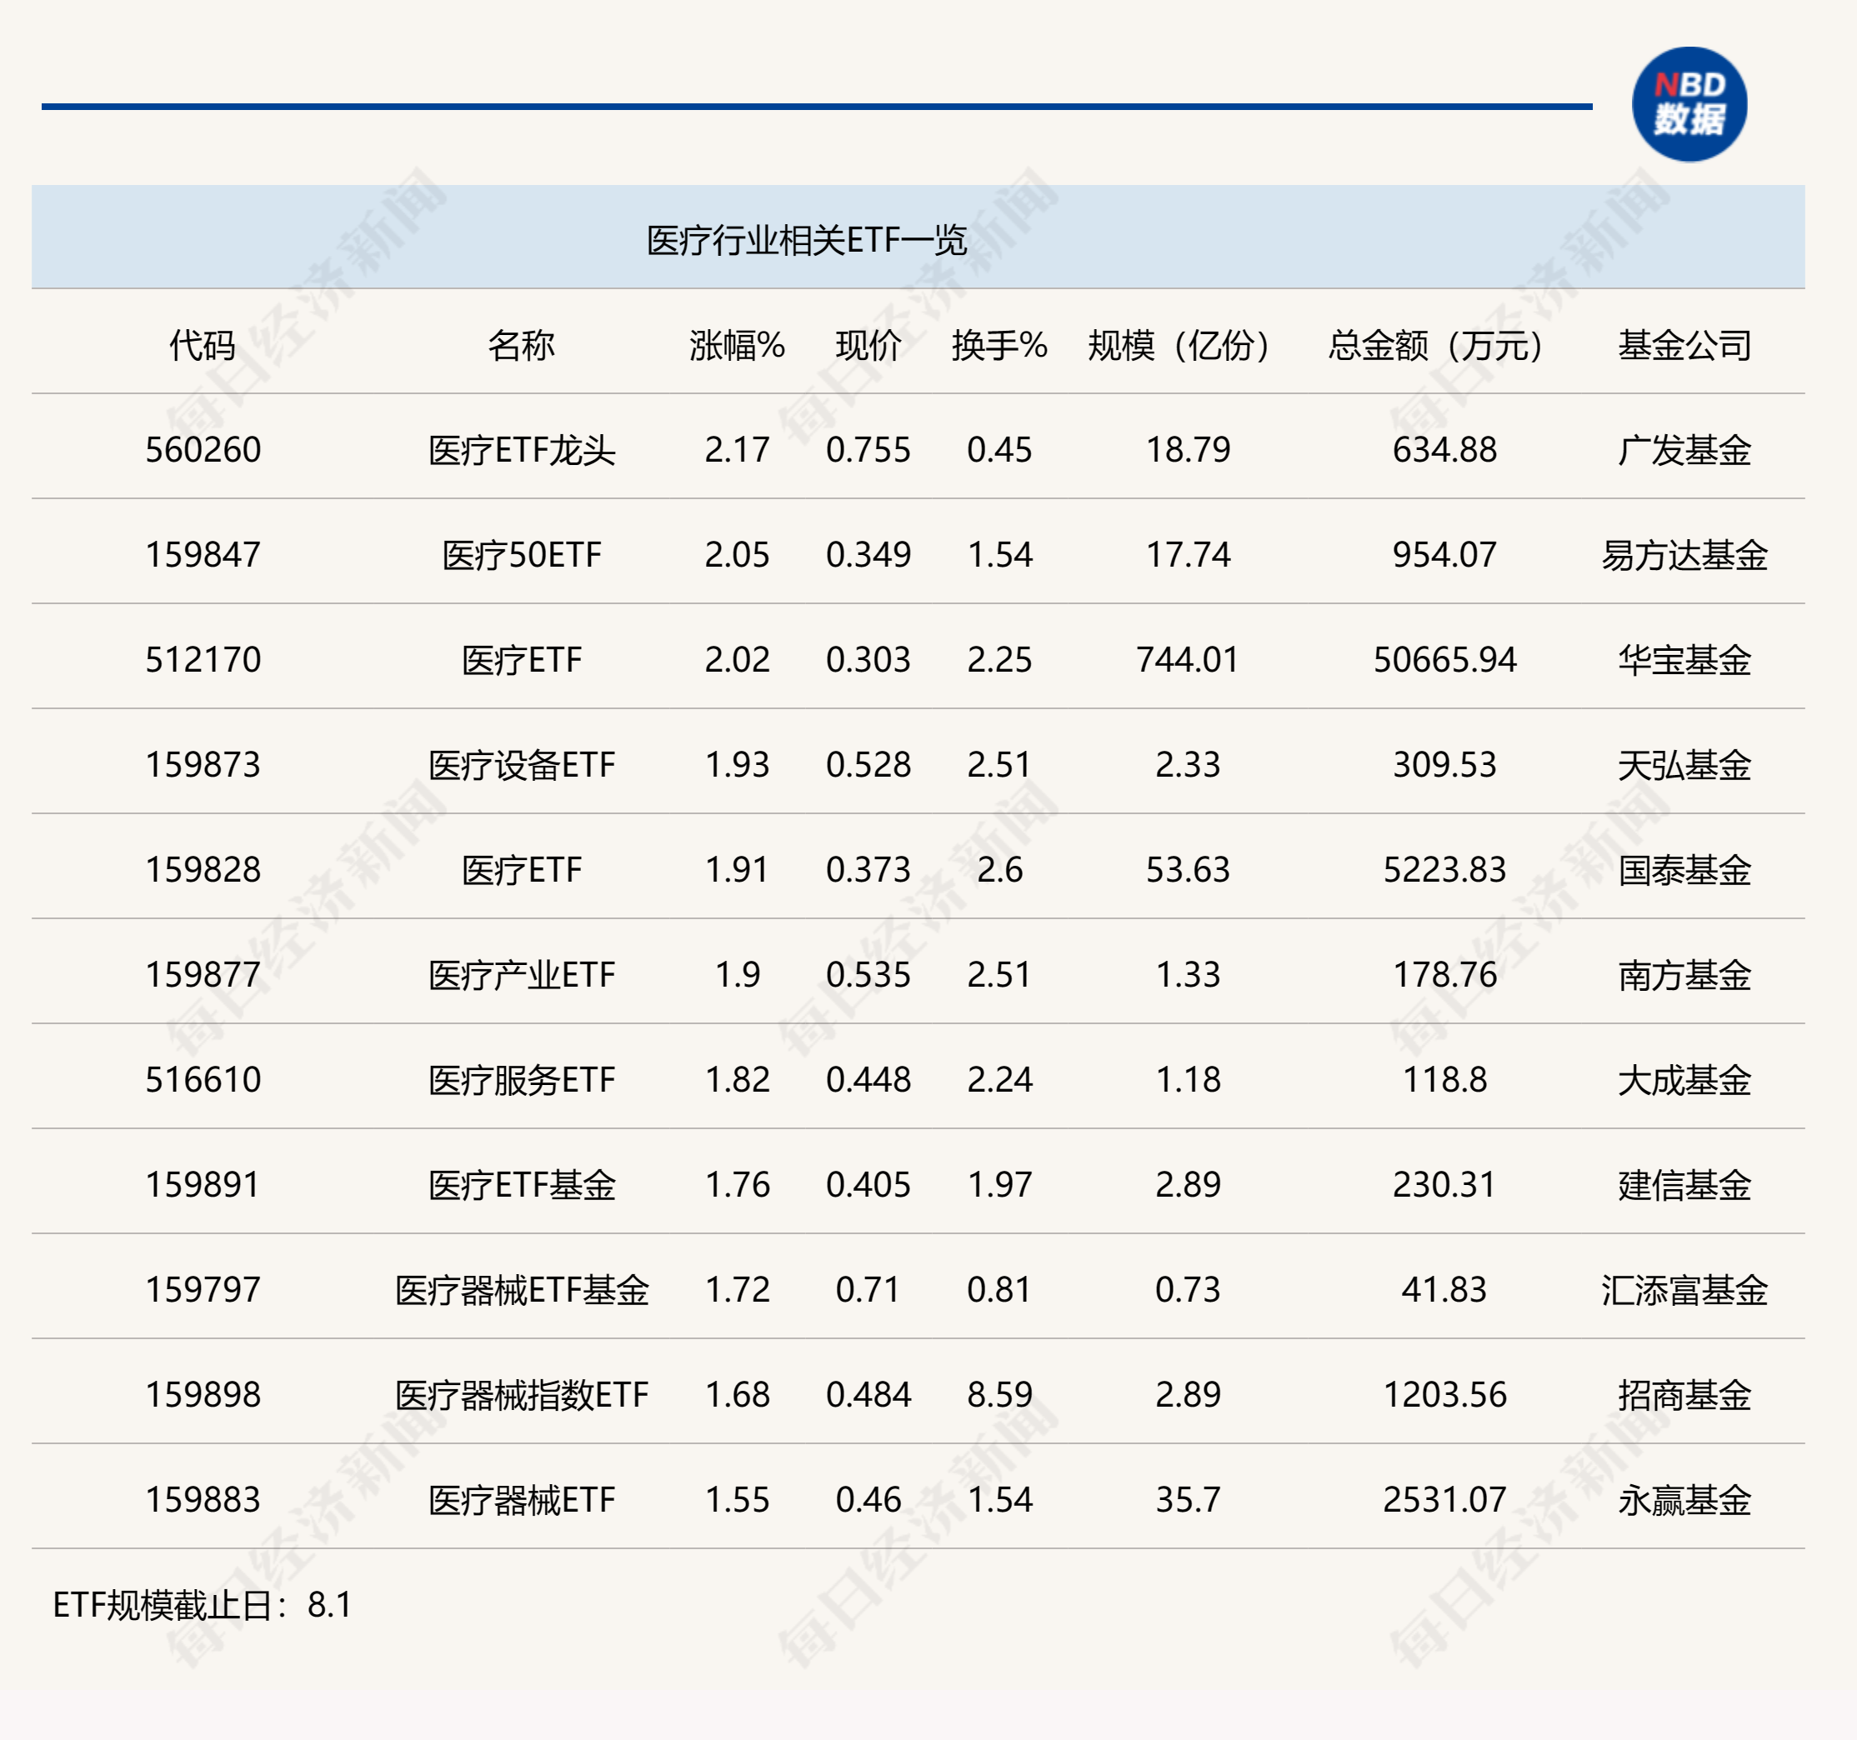Select code 159873
Viewport: 1857px width, 1740px height.
click(x=203, y=765)
